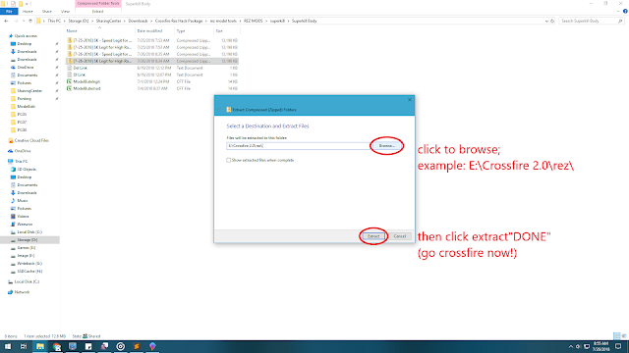Click This PC in address breadcrumb
The width and height of the screenshot is (629, 353).
pyautogui.click(x=54, y=21)
